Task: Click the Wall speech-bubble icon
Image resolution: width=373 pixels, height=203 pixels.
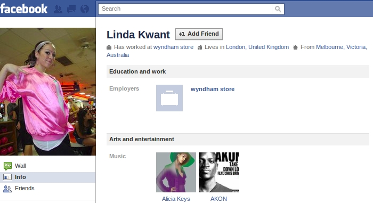Action: [7, 166]
